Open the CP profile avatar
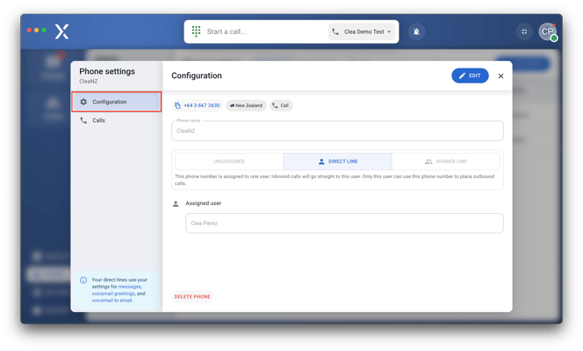 [x=547, y=31]
